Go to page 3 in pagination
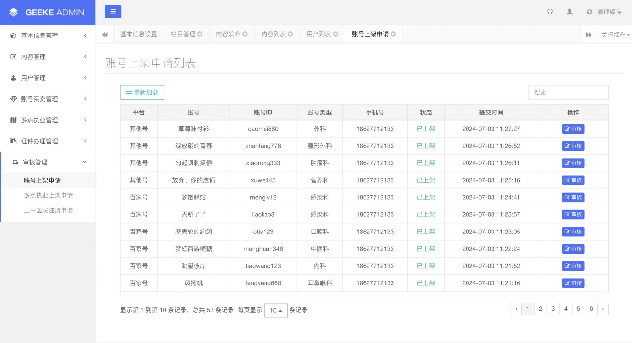Viewport: 632px width, 343px height. (553, 309)
